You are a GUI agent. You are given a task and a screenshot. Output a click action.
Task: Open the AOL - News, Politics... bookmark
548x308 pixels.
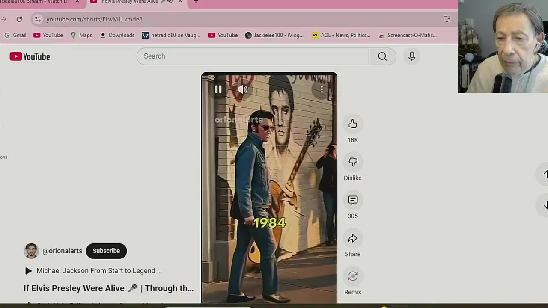(341, 35)
